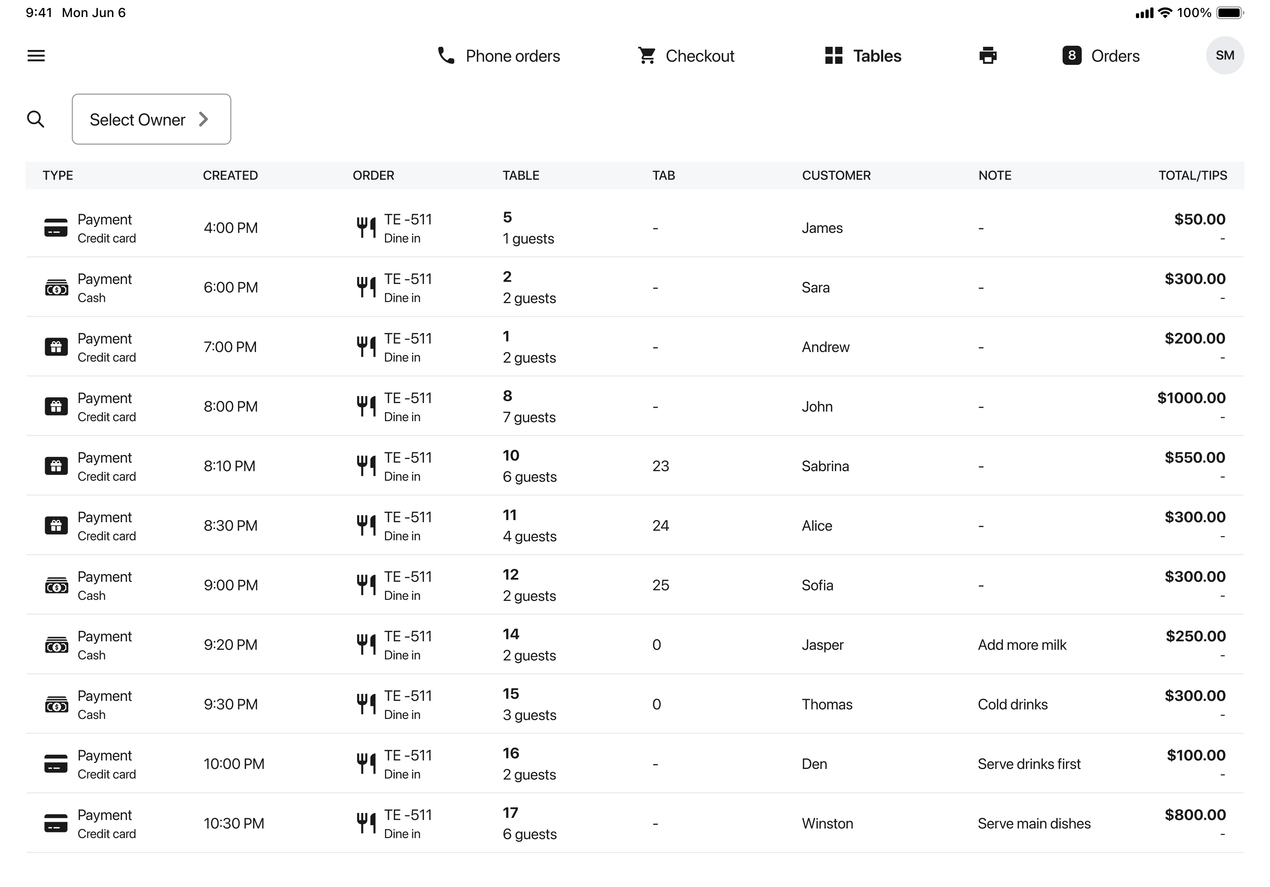Viewport: 1270px width, 887px height.
Task: Click note 'Serve main dishes'
Action: 1034,824
